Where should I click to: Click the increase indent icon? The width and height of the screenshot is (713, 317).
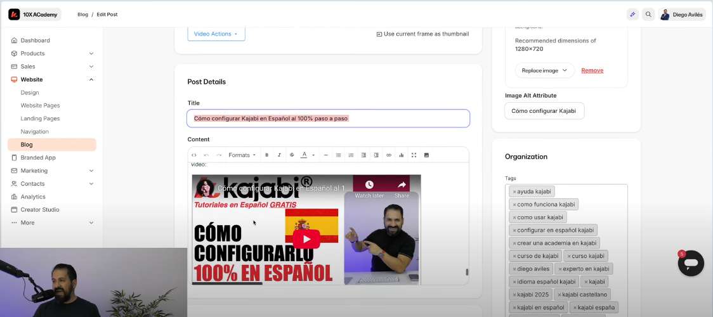point(376,155)
